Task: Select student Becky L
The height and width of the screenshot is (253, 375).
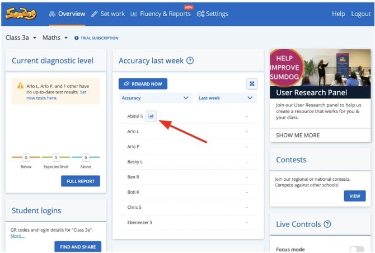Action: 135,162
